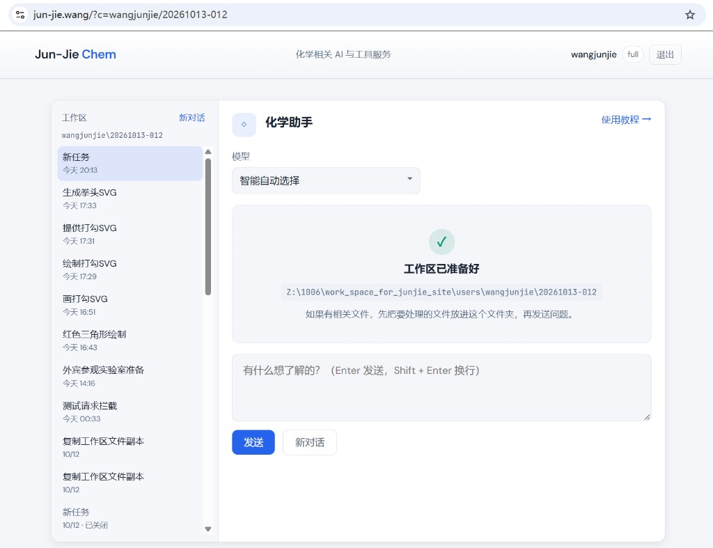713x548 pixels.
Task: Open the 智能自动选择 model dropdown
Action: coord(326,180)
